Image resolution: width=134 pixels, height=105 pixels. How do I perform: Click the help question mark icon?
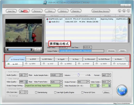(128, 11)
